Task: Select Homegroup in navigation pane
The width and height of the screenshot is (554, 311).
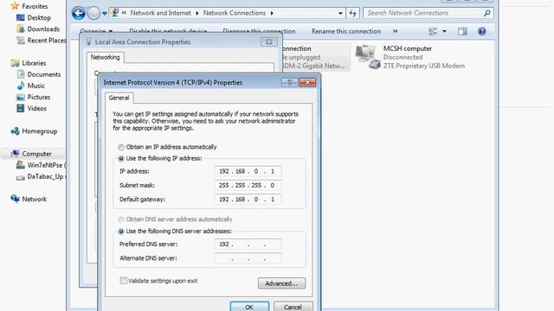Action: pyautogui.click(x=40, y=130)
